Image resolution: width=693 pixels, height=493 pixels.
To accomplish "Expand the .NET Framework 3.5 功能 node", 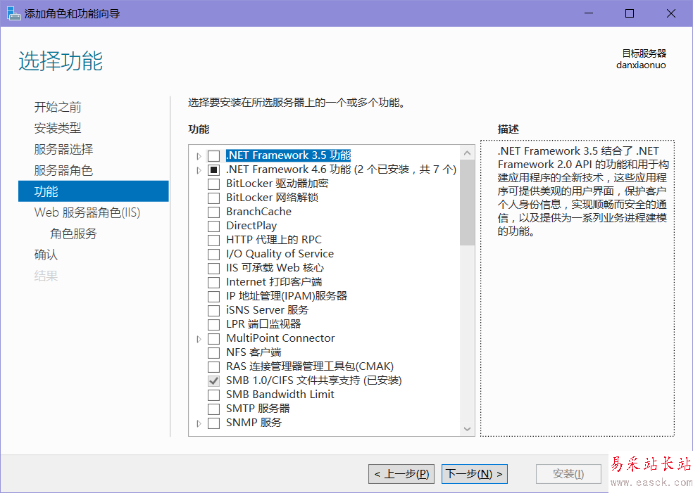I will click(199, 156).
